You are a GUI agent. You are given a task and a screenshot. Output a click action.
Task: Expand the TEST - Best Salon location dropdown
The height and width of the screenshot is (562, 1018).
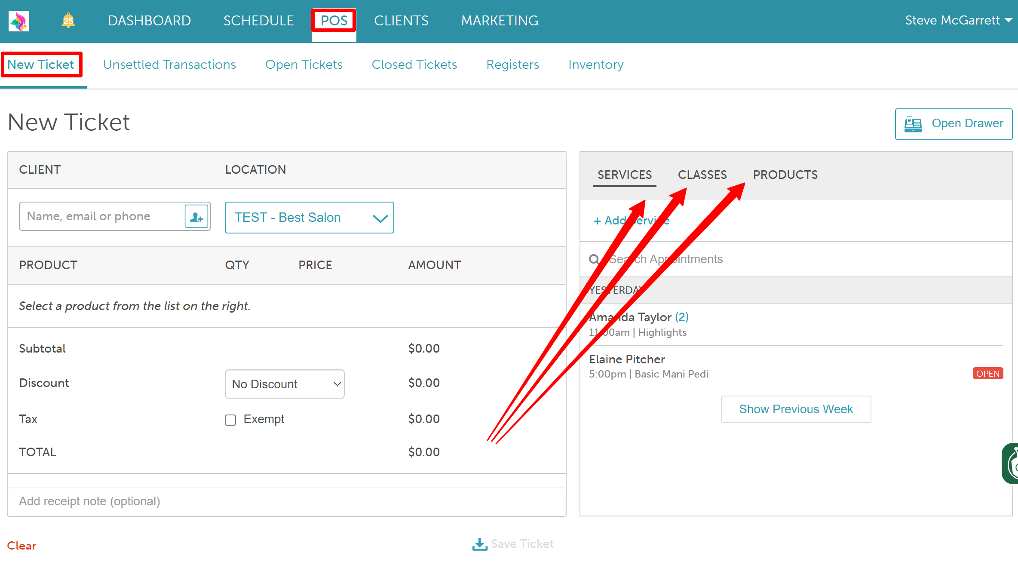(x=309, y=218)
